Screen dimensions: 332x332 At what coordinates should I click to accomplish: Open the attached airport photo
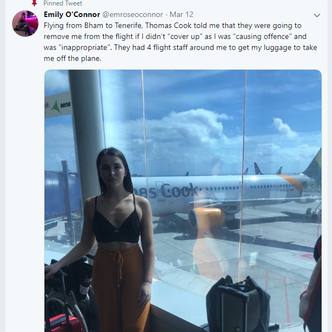point(183,201)
